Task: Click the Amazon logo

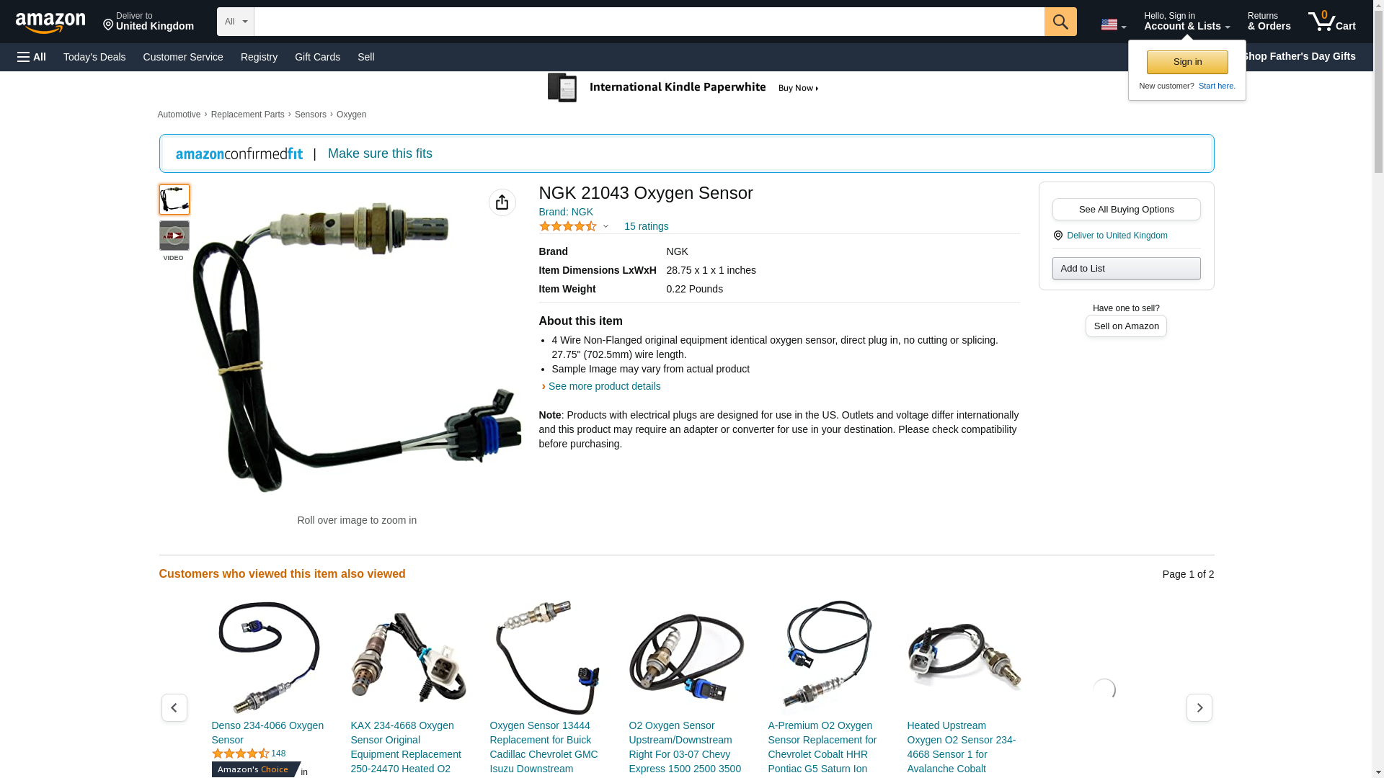Action: [x=50, y=22]
